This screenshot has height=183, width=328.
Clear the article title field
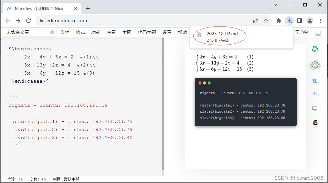[x=52, y=32]
